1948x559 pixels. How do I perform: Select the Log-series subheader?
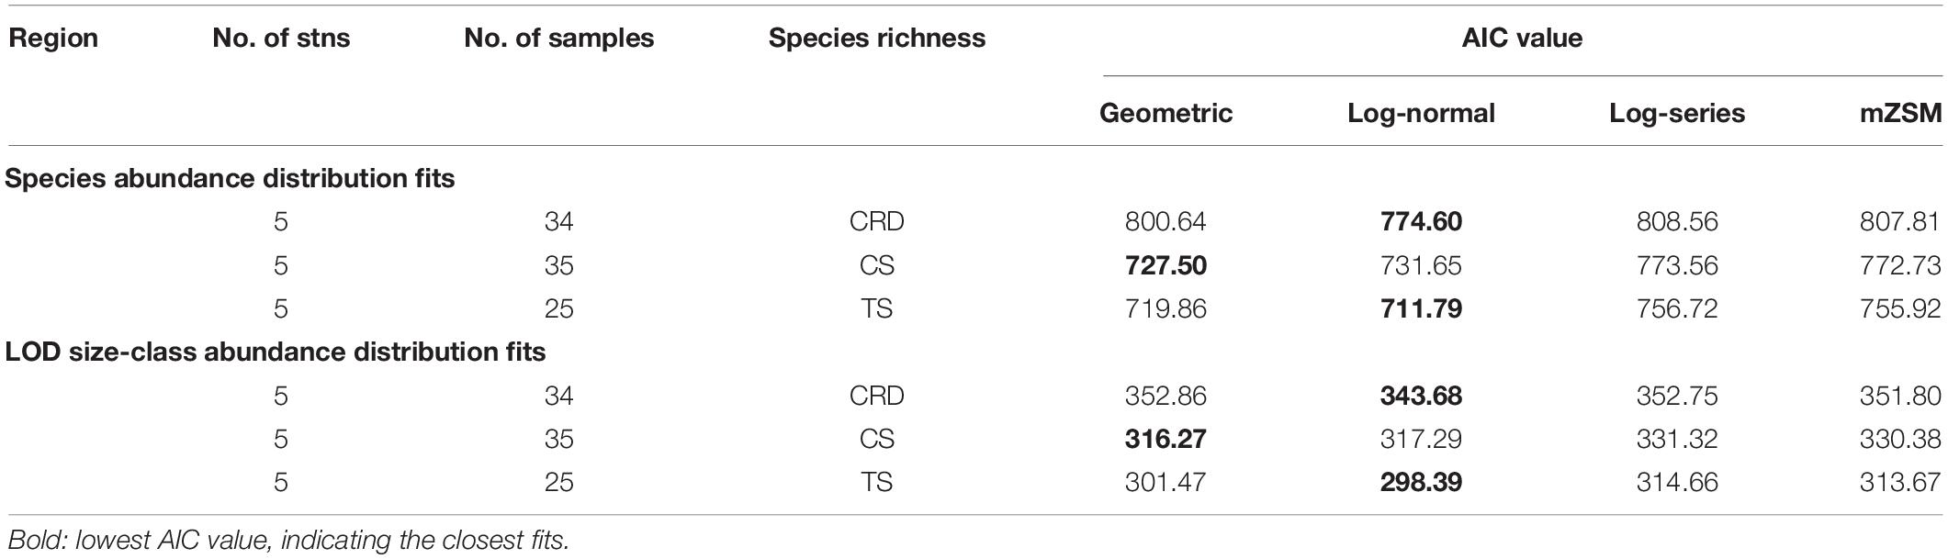1677,114
